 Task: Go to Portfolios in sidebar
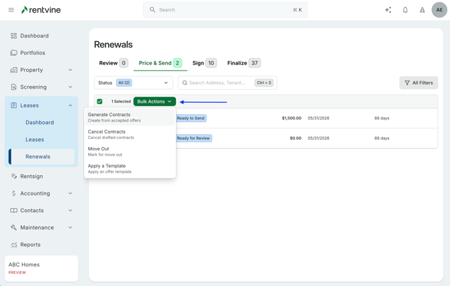[32, 53]
